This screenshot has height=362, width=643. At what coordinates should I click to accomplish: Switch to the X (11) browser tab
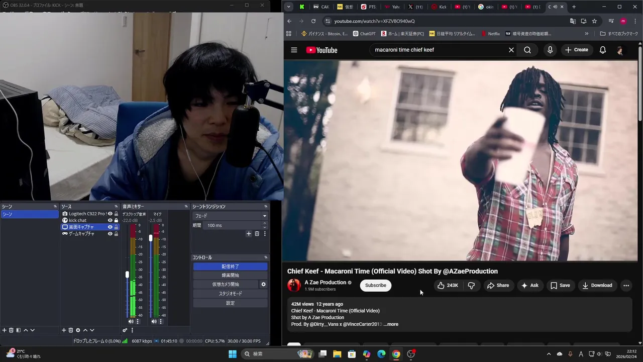point(415,7)
